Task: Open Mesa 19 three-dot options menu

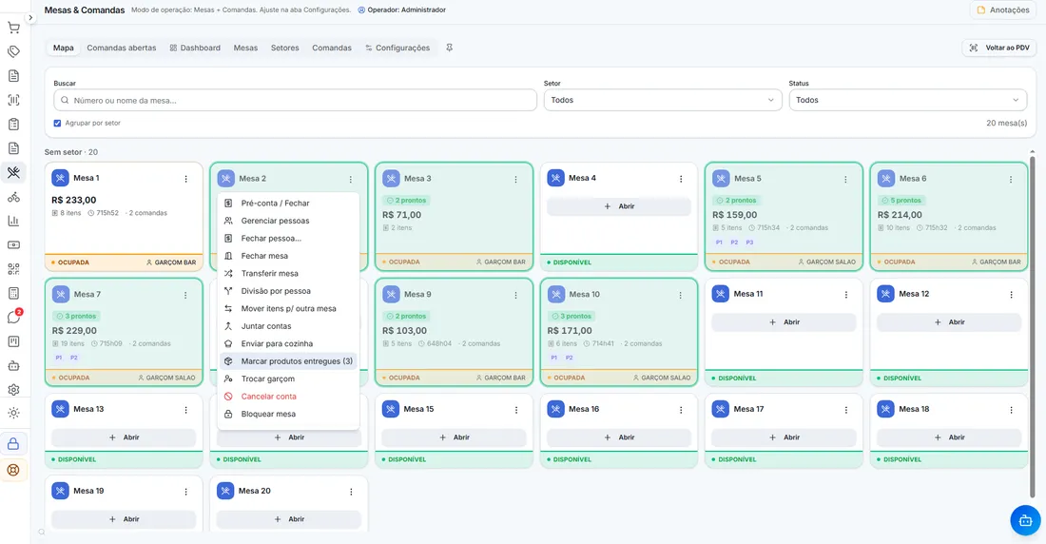Action: 186,492
